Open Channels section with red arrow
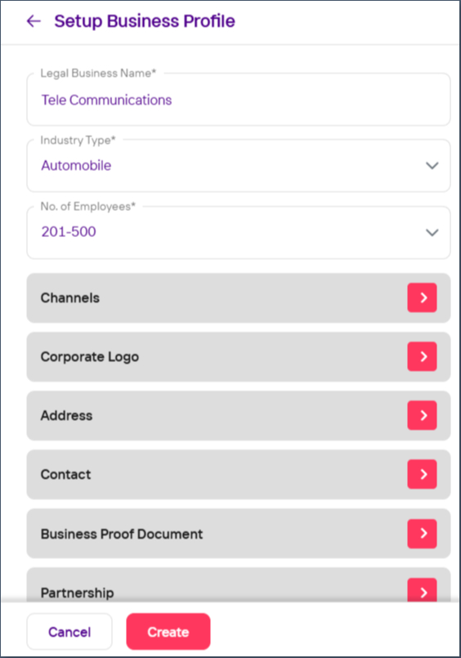The height and width of the screenshot is (658, 461). [x=422, y=298]
